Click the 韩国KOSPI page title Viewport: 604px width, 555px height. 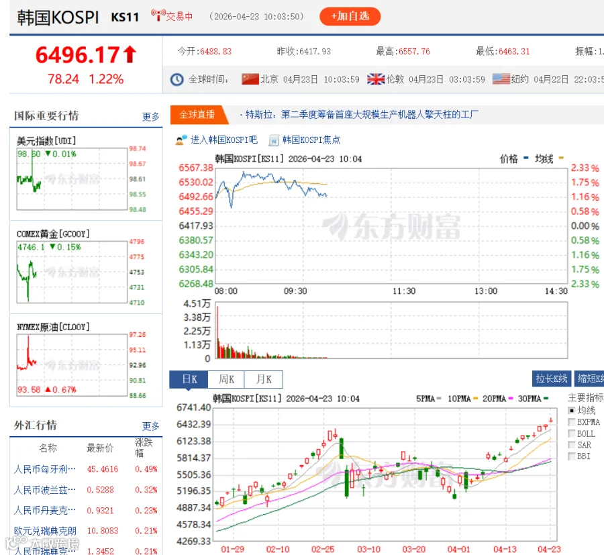coord(58,17)
